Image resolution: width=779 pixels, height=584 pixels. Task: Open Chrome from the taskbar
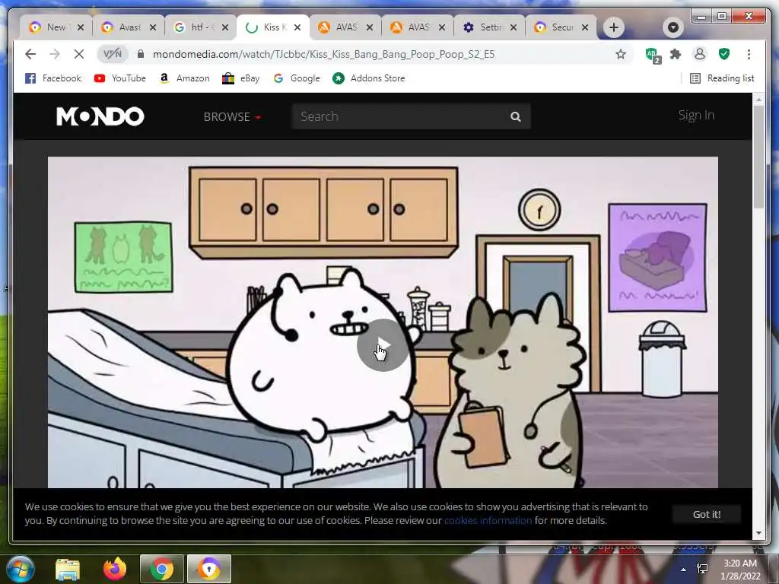click(161, 569)
